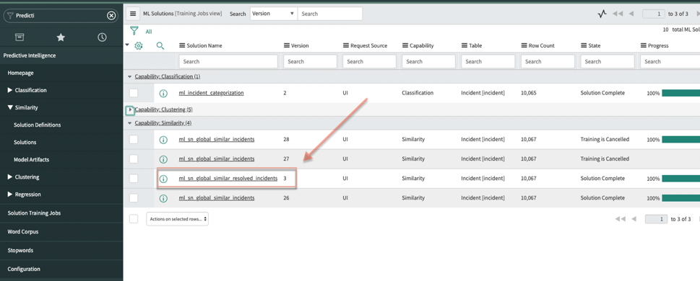Select checkbox for version 28 row
Image resolution: width=700 pixels, height=281 pixels.
(134, 139)
